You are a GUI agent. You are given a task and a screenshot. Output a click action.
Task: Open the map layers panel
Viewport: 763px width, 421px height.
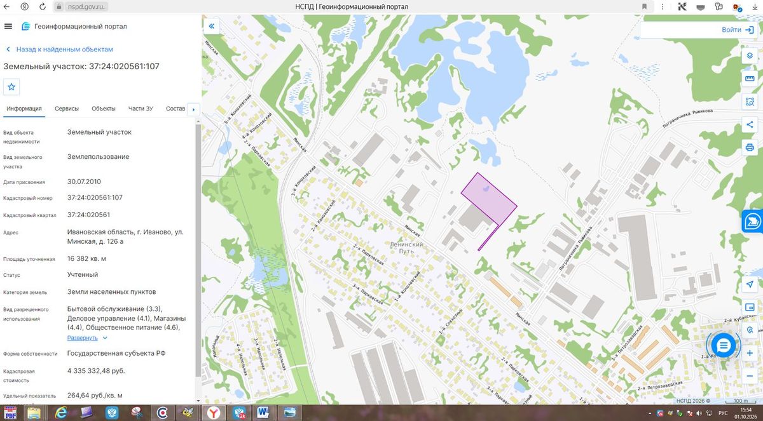pyautogui.click(x=750, y=56)
